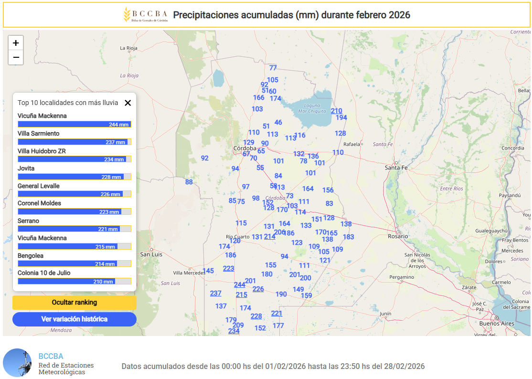Image resolution: width=532 pixels, height=379 pixels.
Task: Close the Top 10 ranking panel
Action: click(128, 103)
